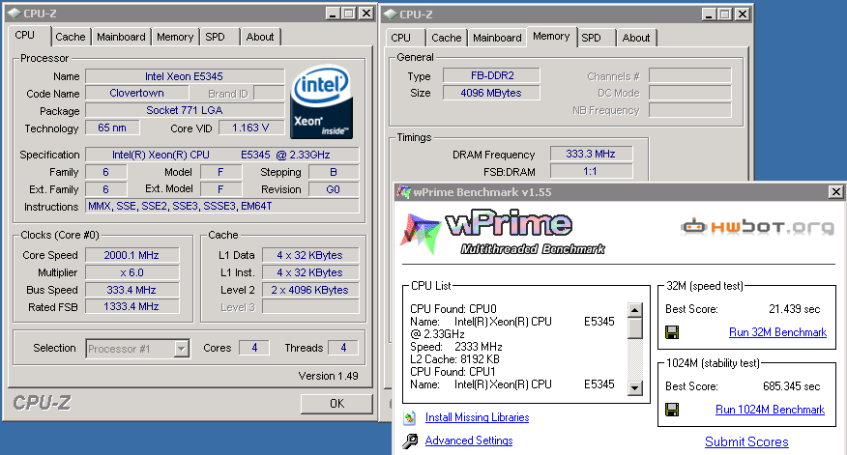847x455 pixels.
Task: Click the Revision value G0
Action: [x=334, y=189]
